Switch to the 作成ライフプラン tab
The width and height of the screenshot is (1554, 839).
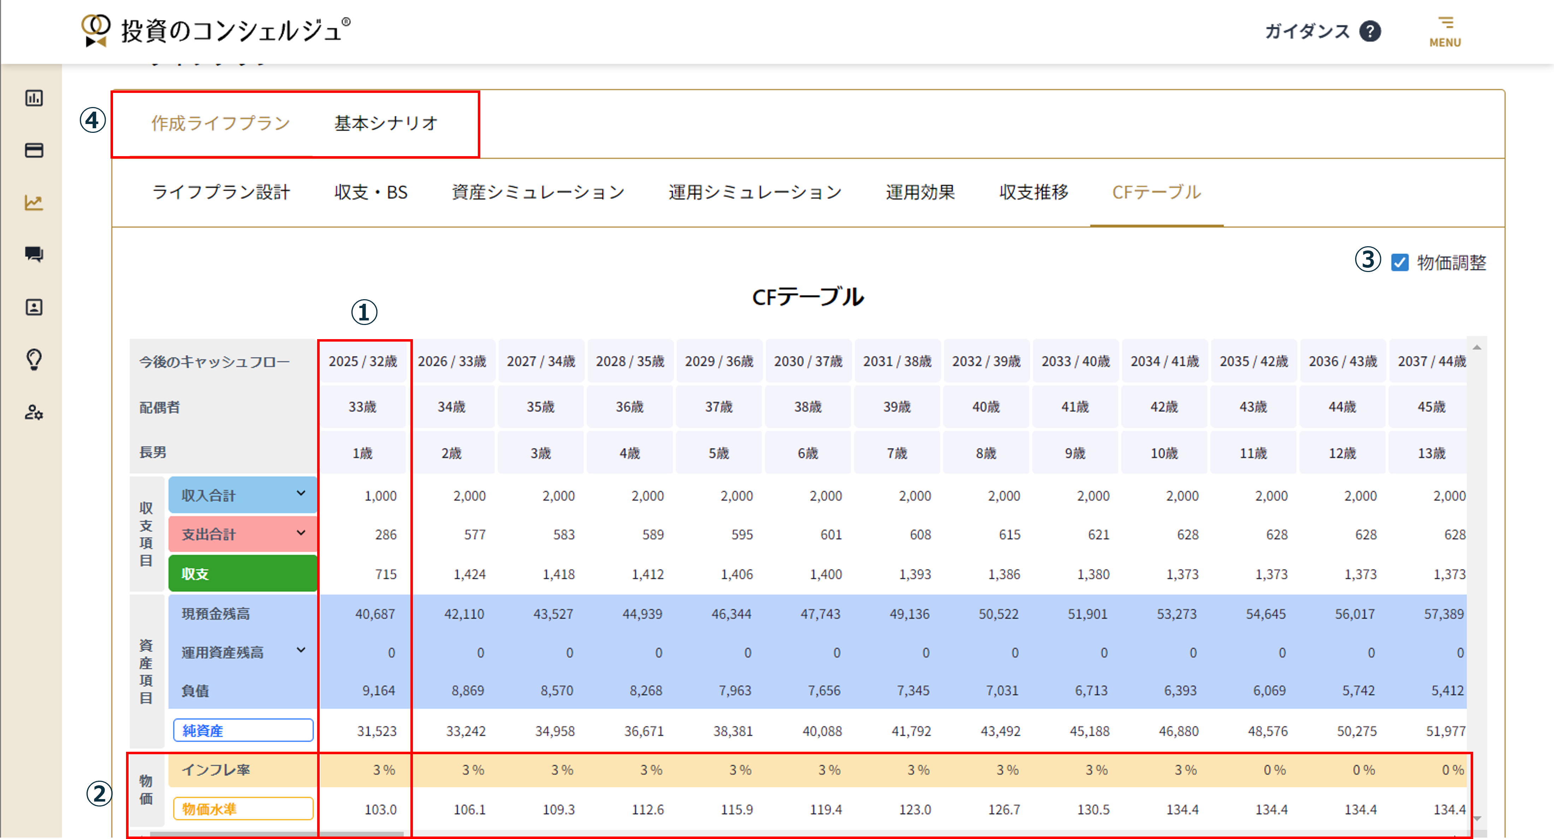(x=221, y=123)
